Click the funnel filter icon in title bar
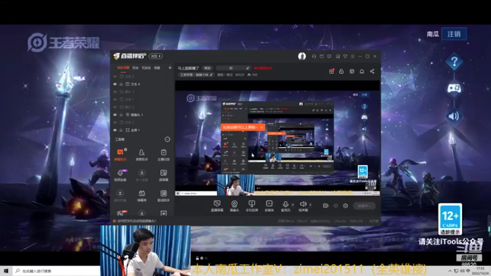The image size is (491, 276). coord(345,56)
